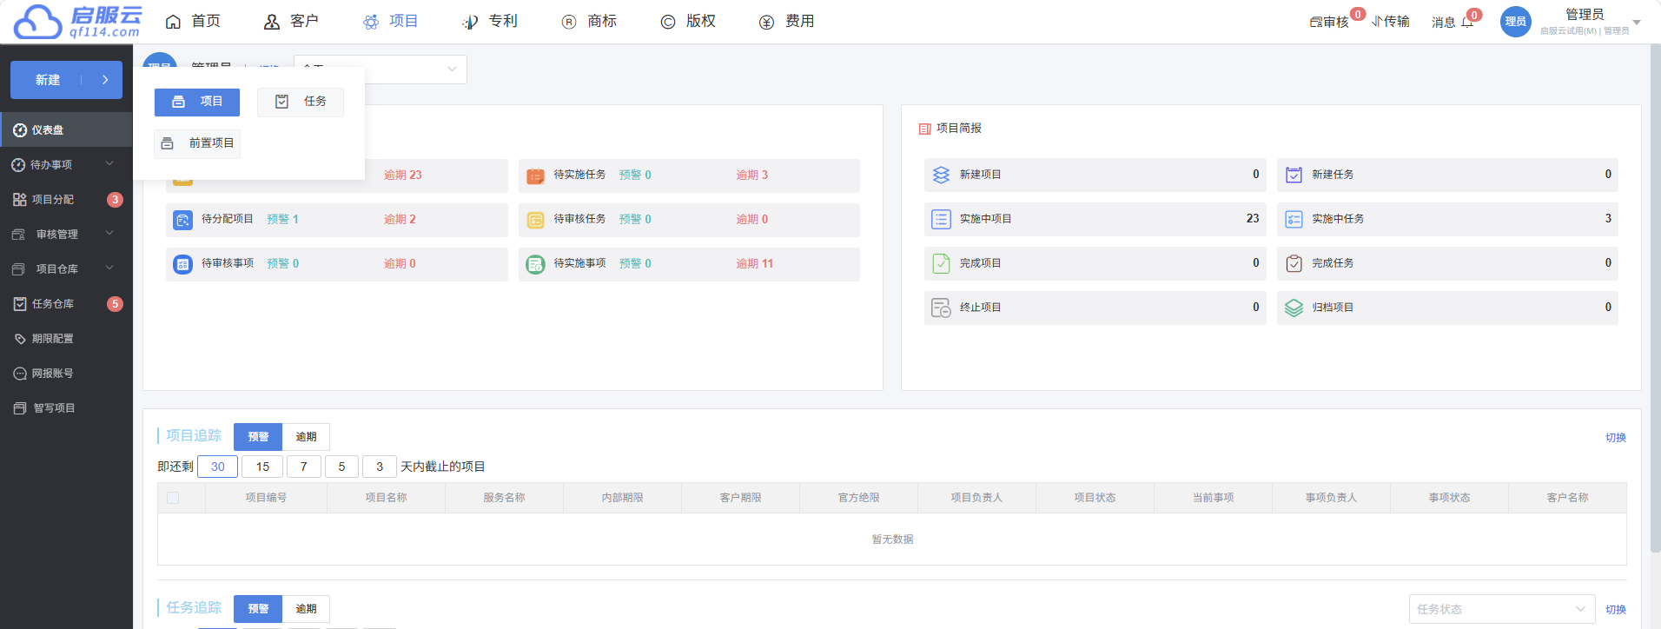Click 切换 link in 项目追踪 section
The image size is (1661, 629).
click(x=1616, y=438)
